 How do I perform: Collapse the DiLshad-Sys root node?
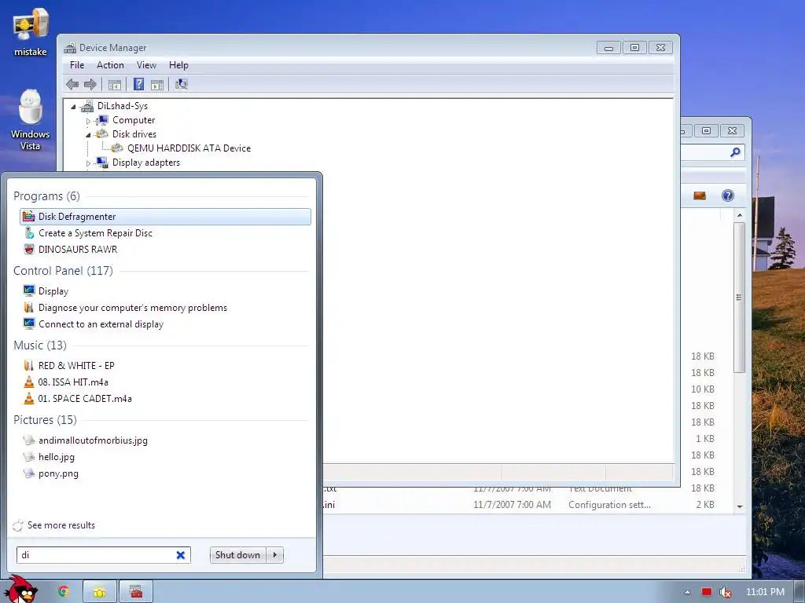[x=73, y=107]
